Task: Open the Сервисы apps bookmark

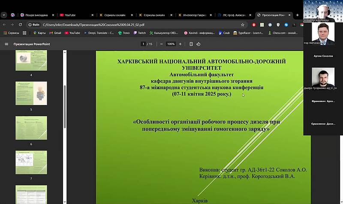Action: (11, 33)
